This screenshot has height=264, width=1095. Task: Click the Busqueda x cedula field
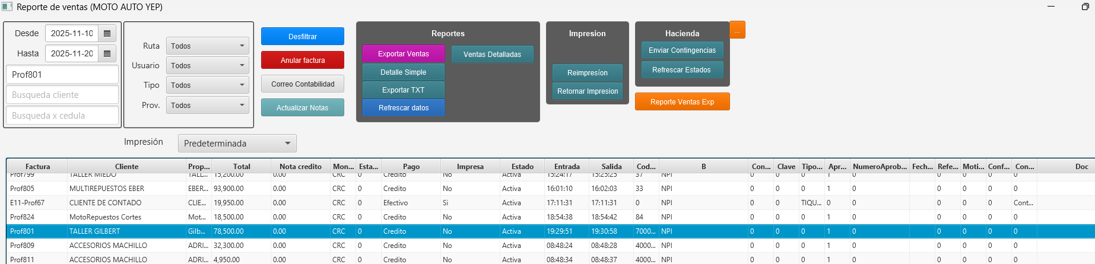[62, 116]
